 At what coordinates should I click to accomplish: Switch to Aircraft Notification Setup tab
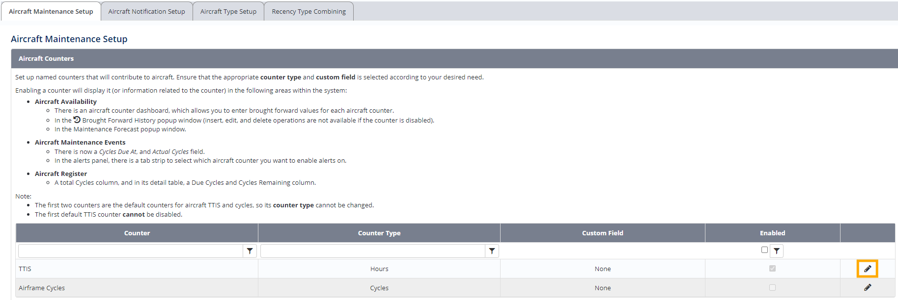[146, 11]
